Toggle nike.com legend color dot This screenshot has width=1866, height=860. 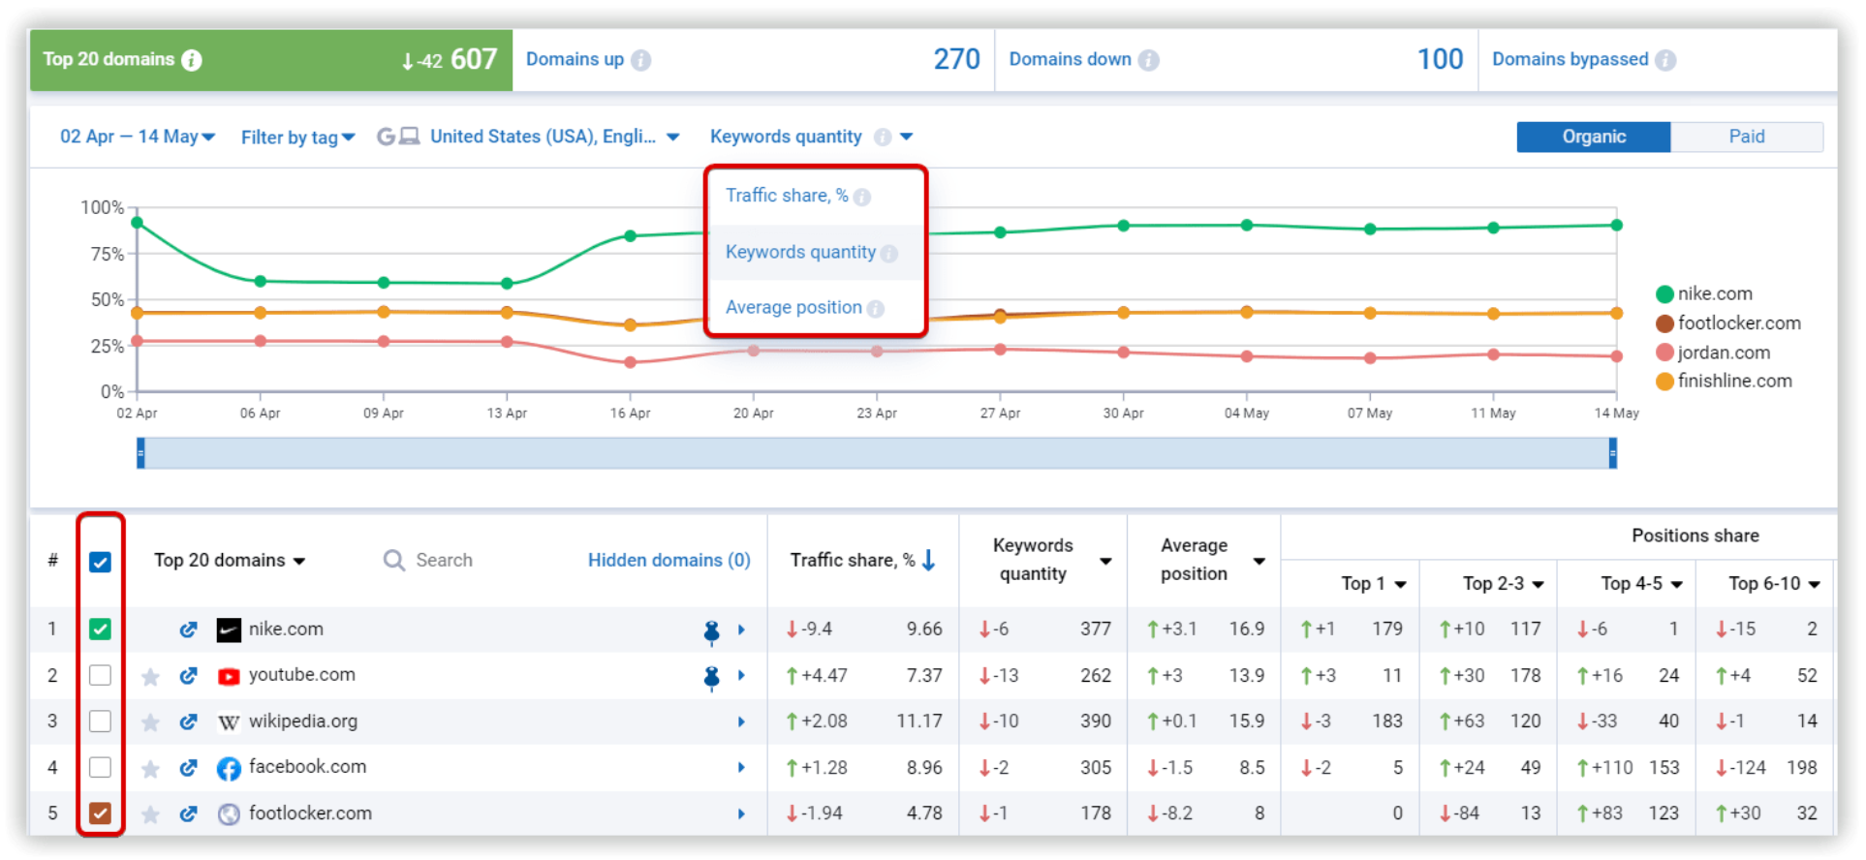(1664, 294)
